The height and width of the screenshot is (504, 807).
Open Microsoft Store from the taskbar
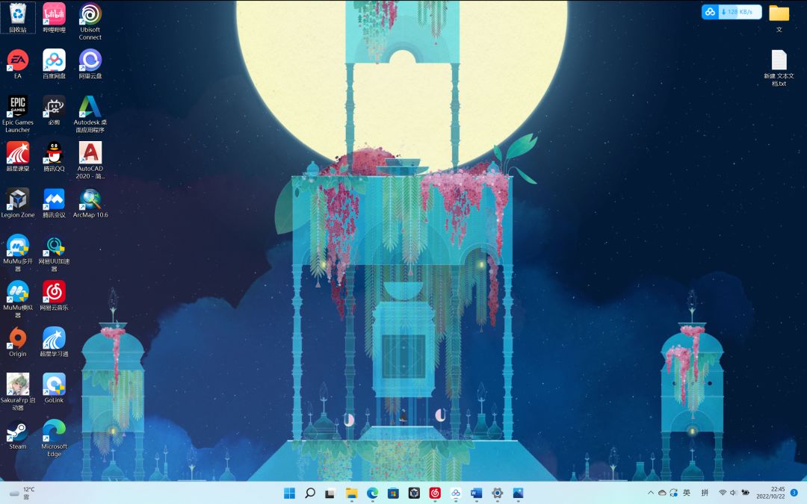click(393, 494)
